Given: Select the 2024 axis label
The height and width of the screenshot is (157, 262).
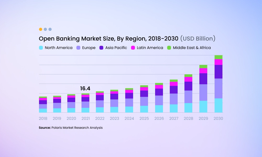Looking at the screenshot, I should pos(129,118).
